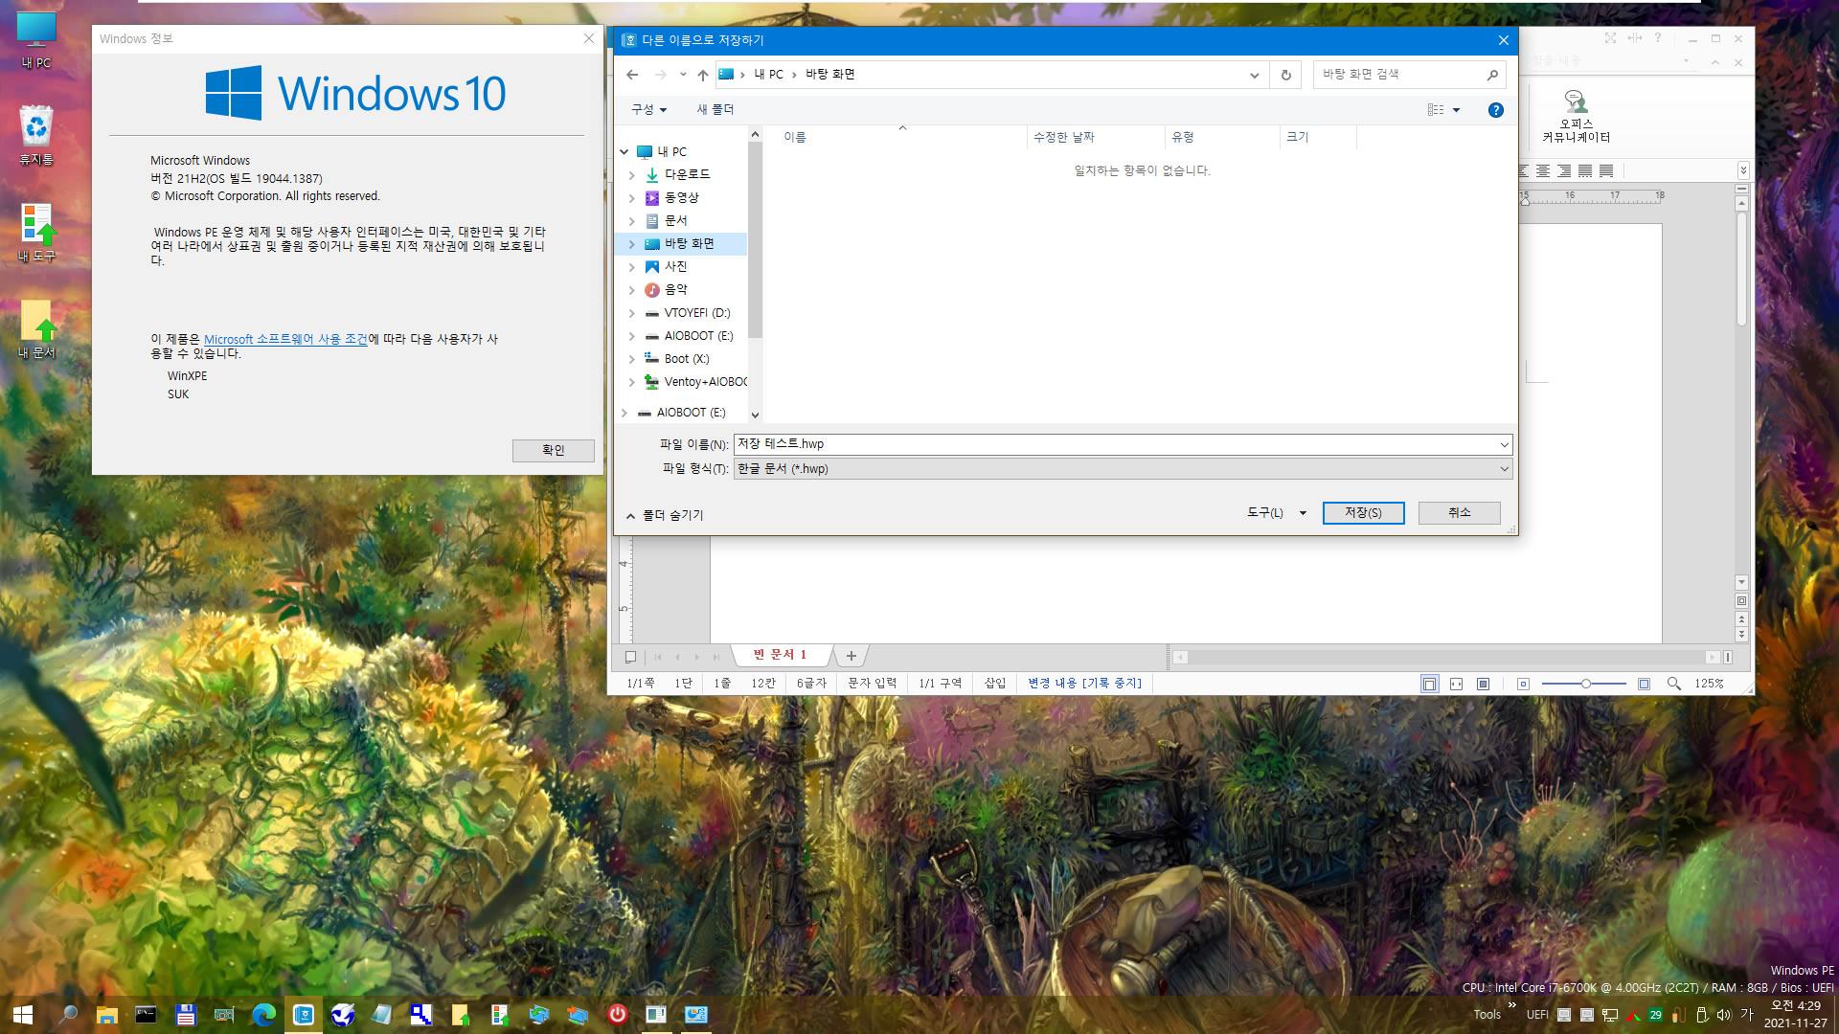Open the 내 문서 desktop icon
The width and height of the screenshot is (1839, 1034).
coord(36,329)
